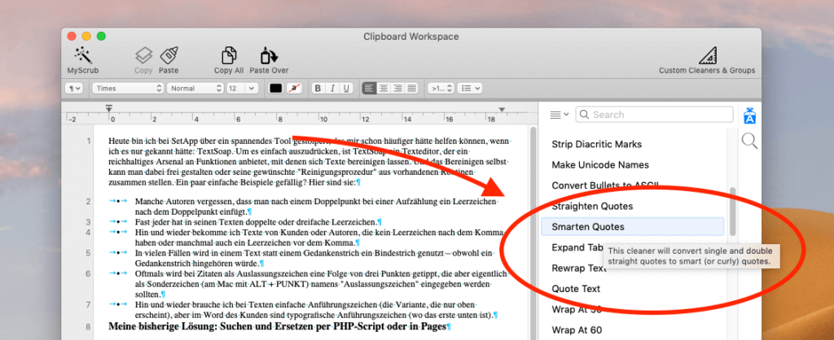Click the Copy All icon
Image resolution: width=834 pixels, height=340 pixels.
coord(229,55)
